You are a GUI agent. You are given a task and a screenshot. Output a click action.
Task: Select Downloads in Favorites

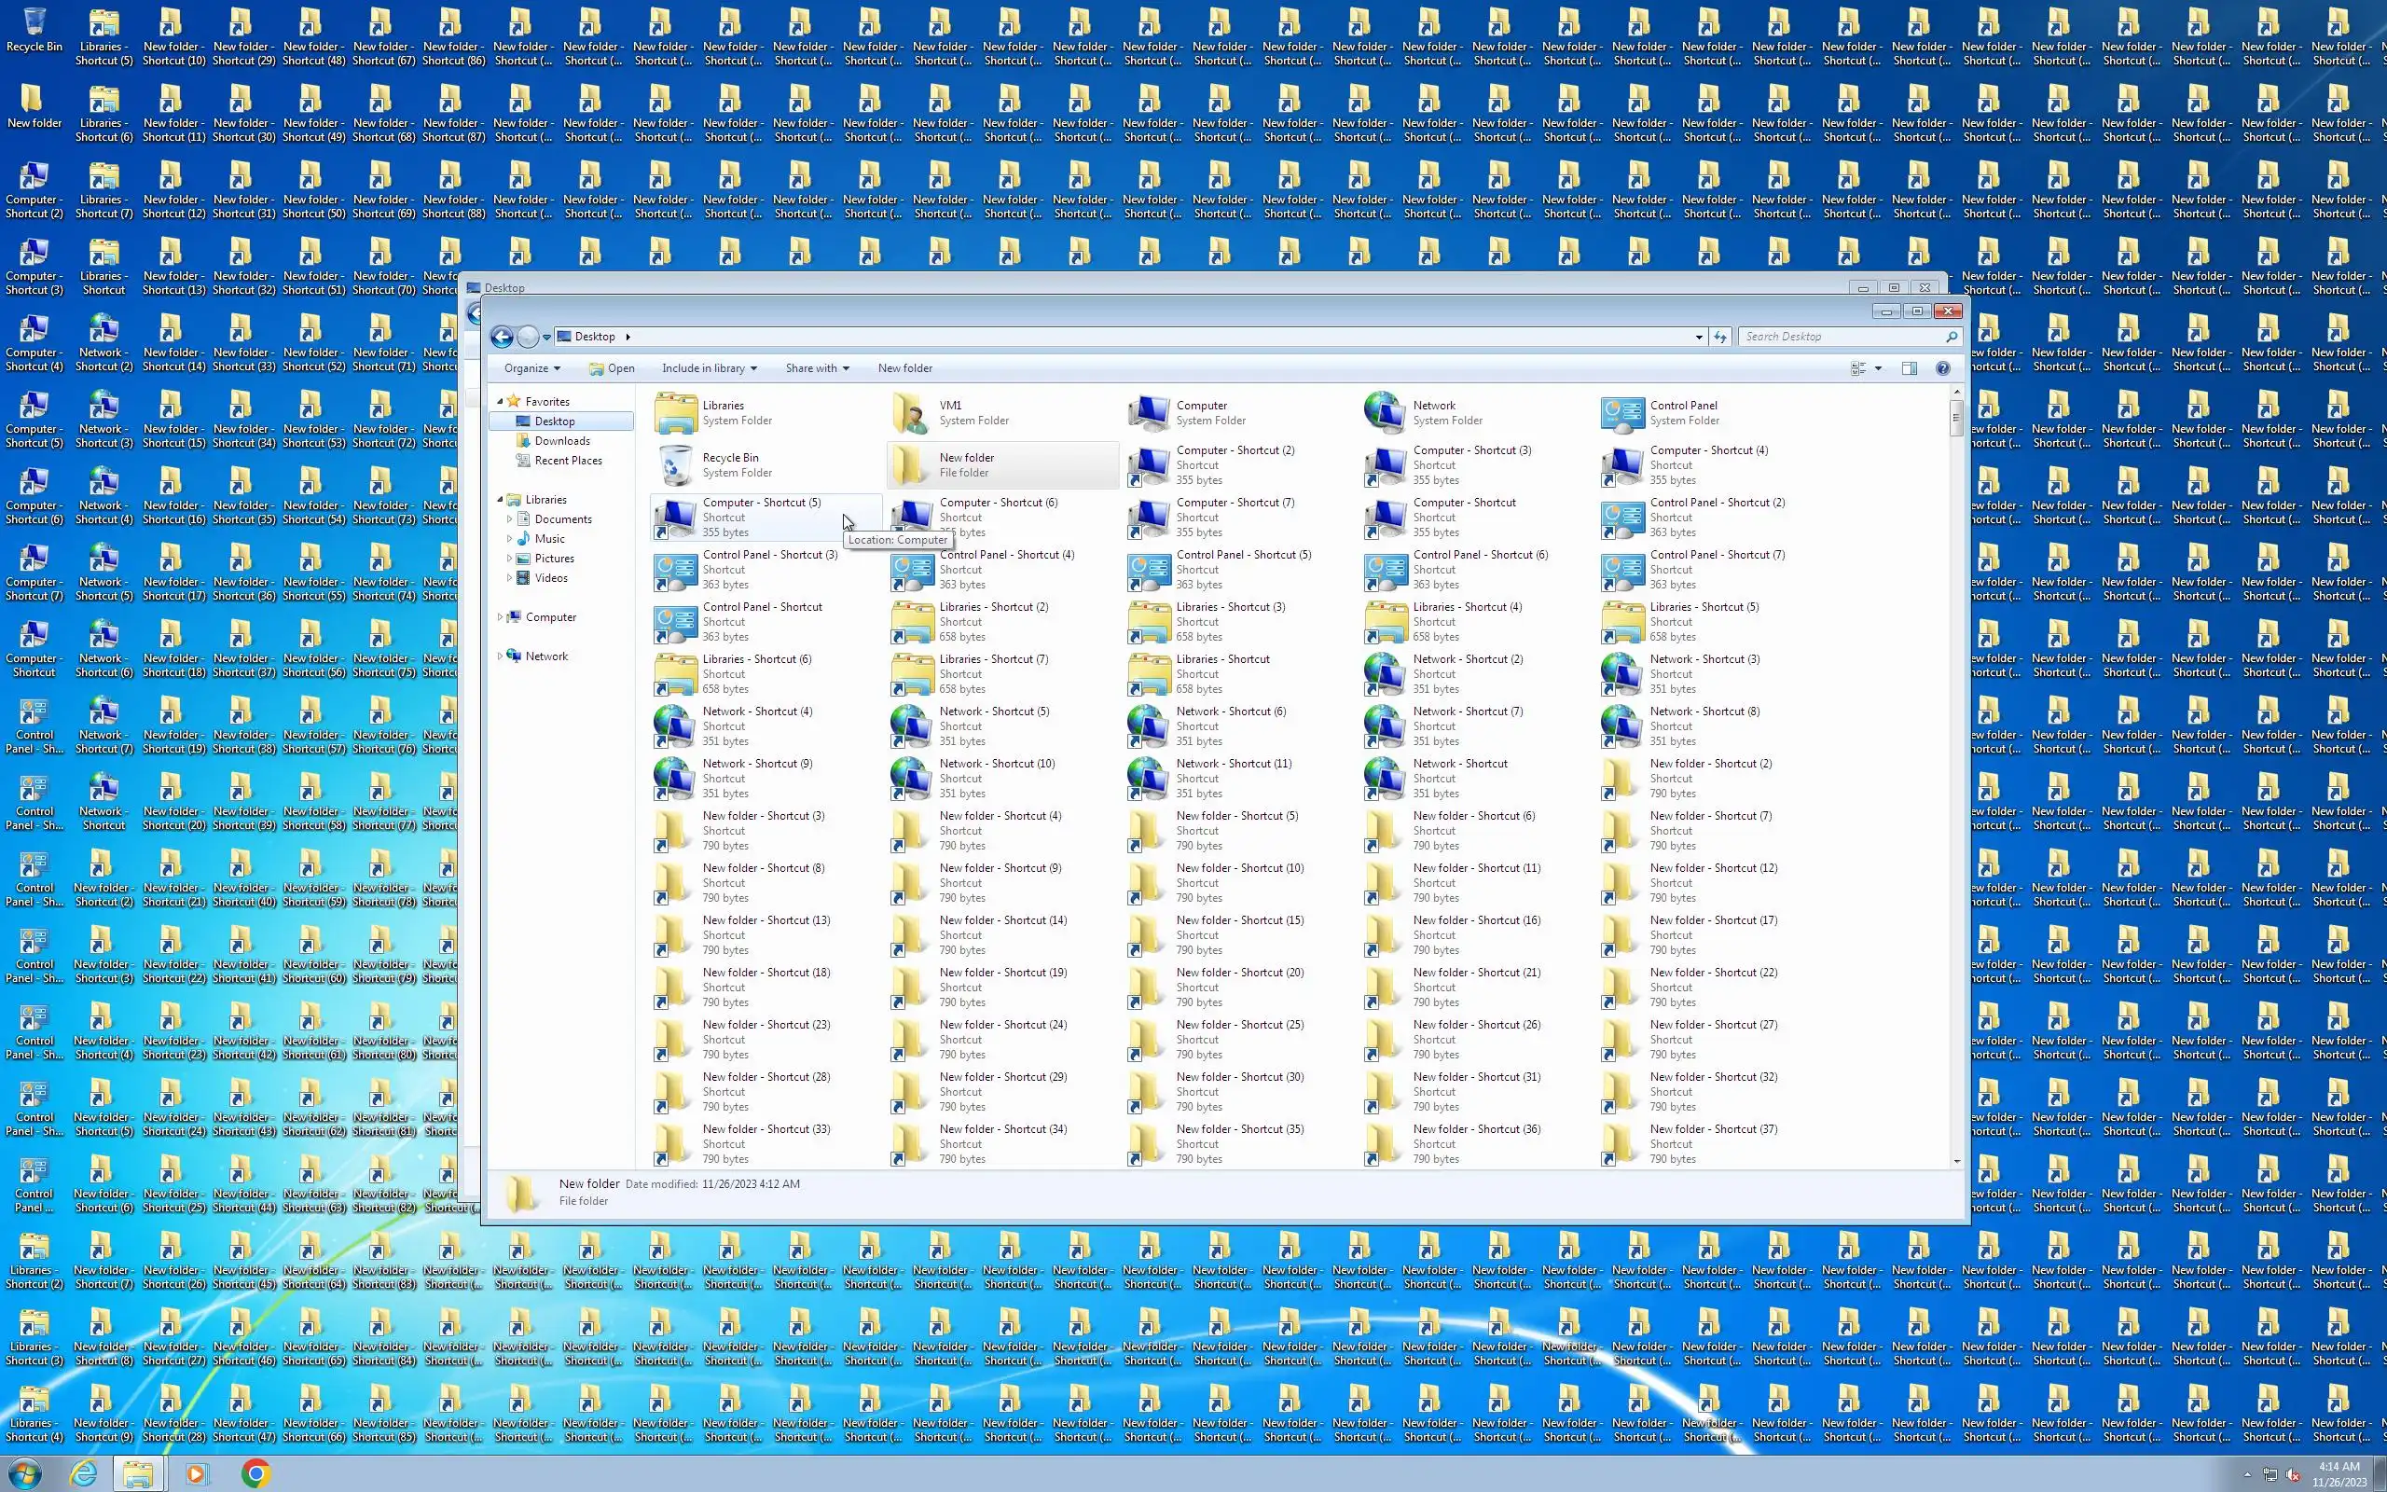[561, 441]
